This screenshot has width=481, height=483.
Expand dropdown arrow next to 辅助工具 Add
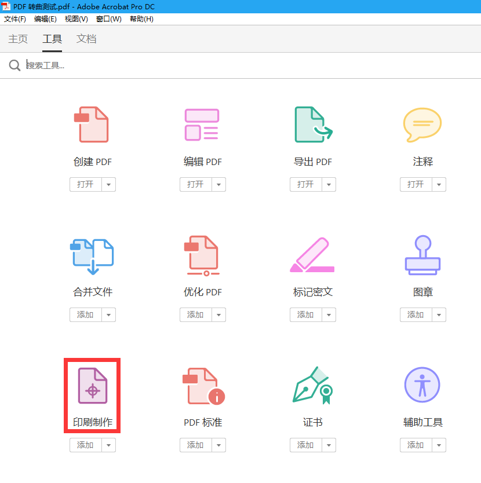439,445
